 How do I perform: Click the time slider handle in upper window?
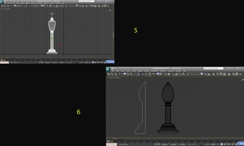[x=7, y=58]
